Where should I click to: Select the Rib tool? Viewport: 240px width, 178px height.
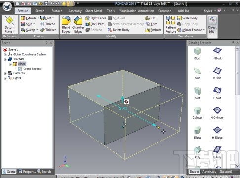[x=150, y=18]
